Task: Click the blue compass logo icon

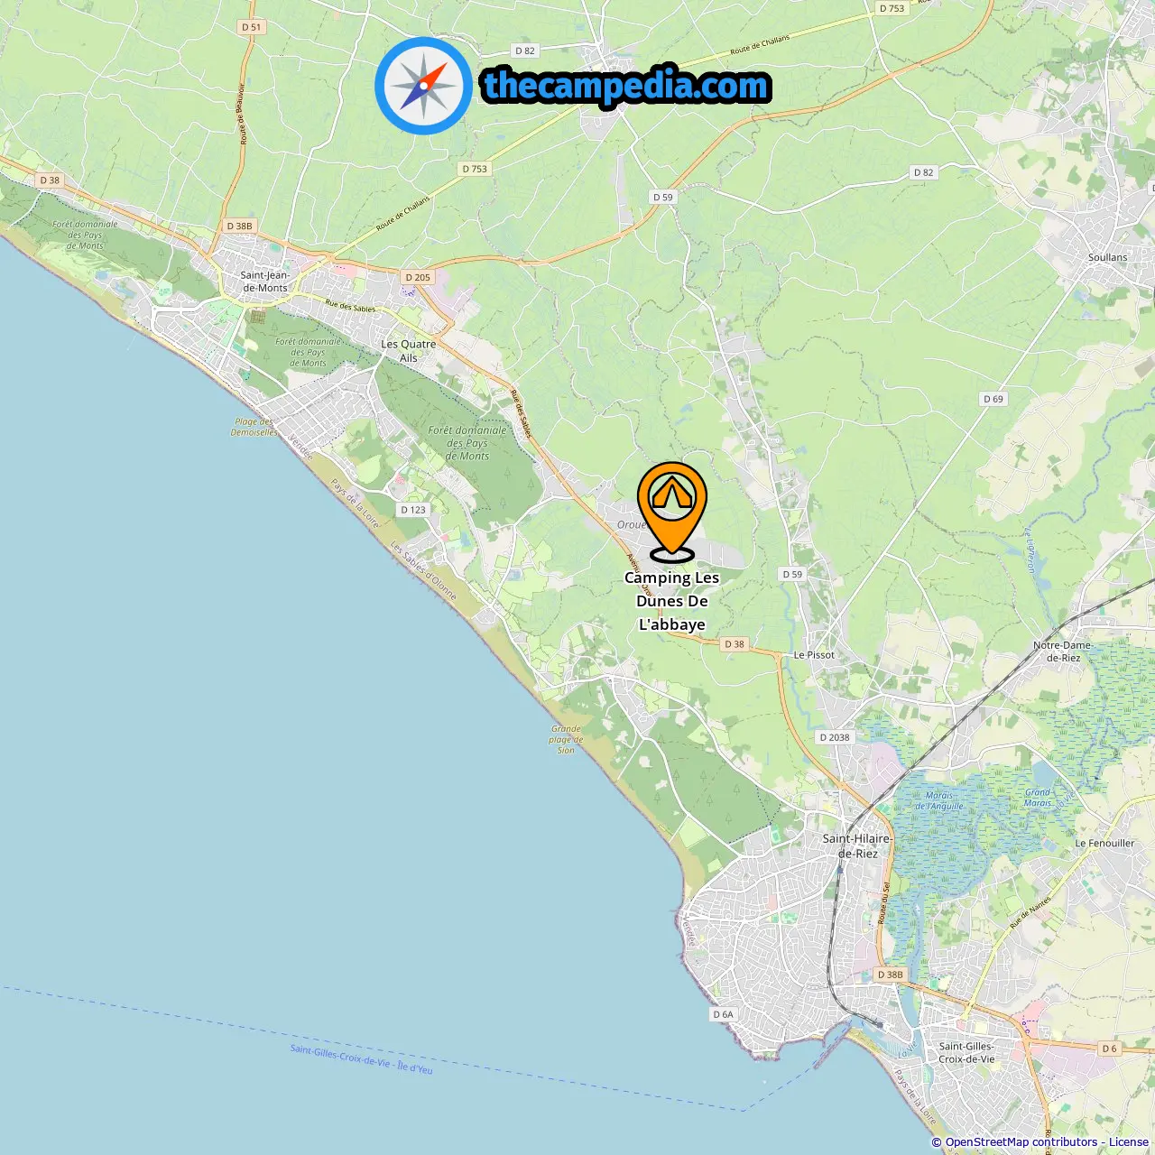Action: point(423,86)
